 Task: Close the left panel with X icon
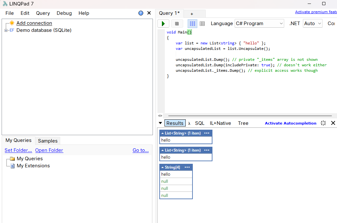coord(149,13)
